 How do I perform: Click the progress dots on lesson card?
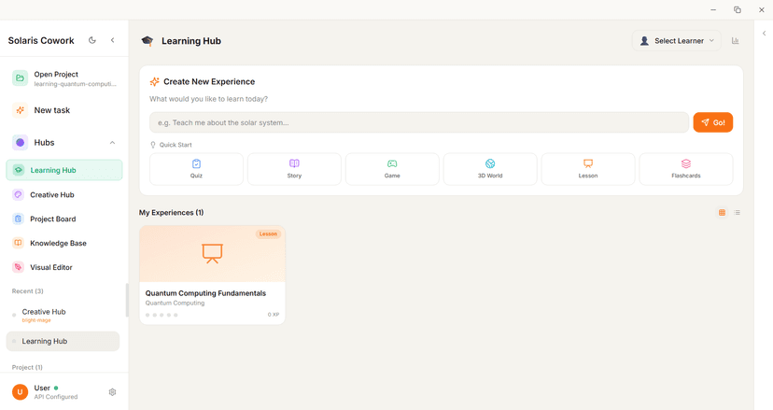click(162, 315)
